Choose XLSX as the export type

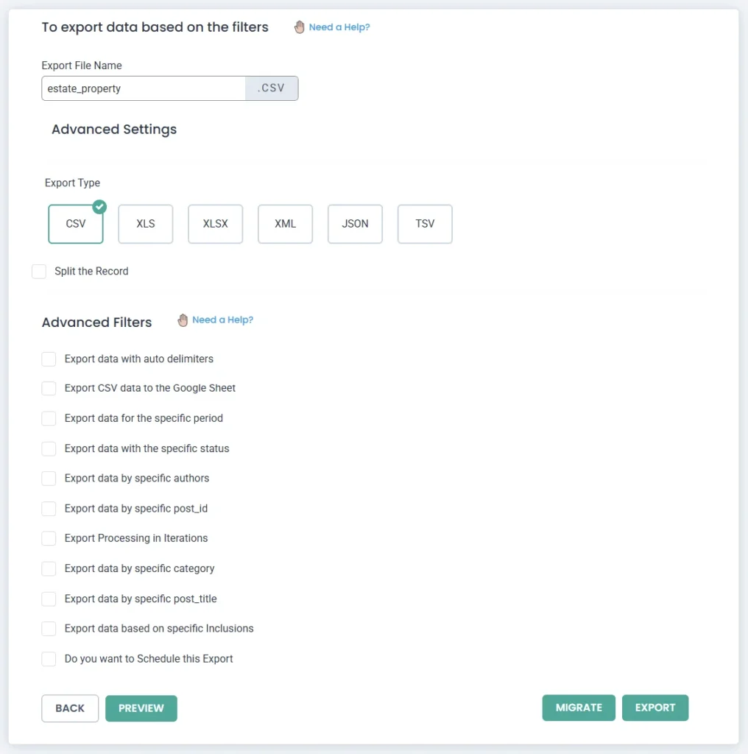215,224
